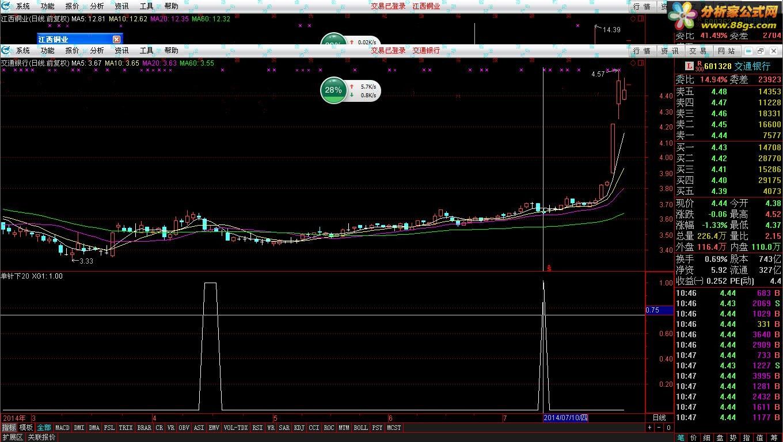Viewport: 783px width, 442px height.
Task: Select the 指标 tab at the bottom
Action: 9,428
